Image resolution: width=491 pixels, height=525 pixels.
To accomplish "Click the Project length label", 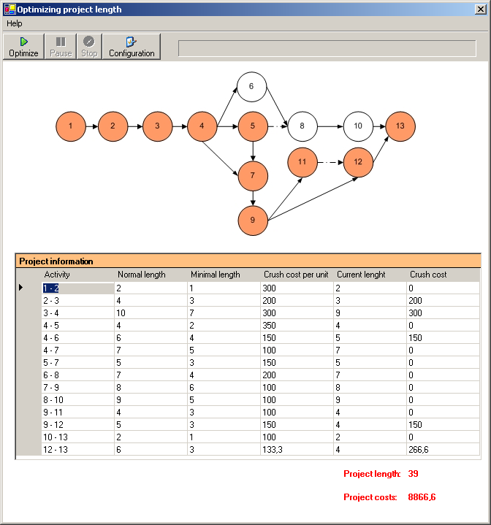I will 372,474.
